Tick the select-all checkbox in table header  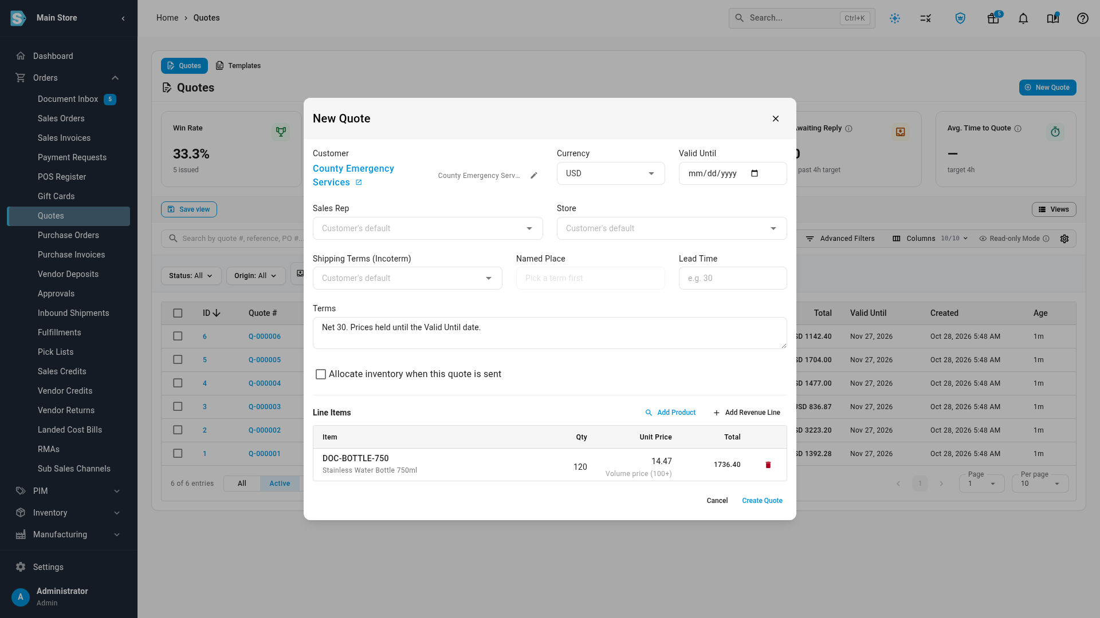178,313
